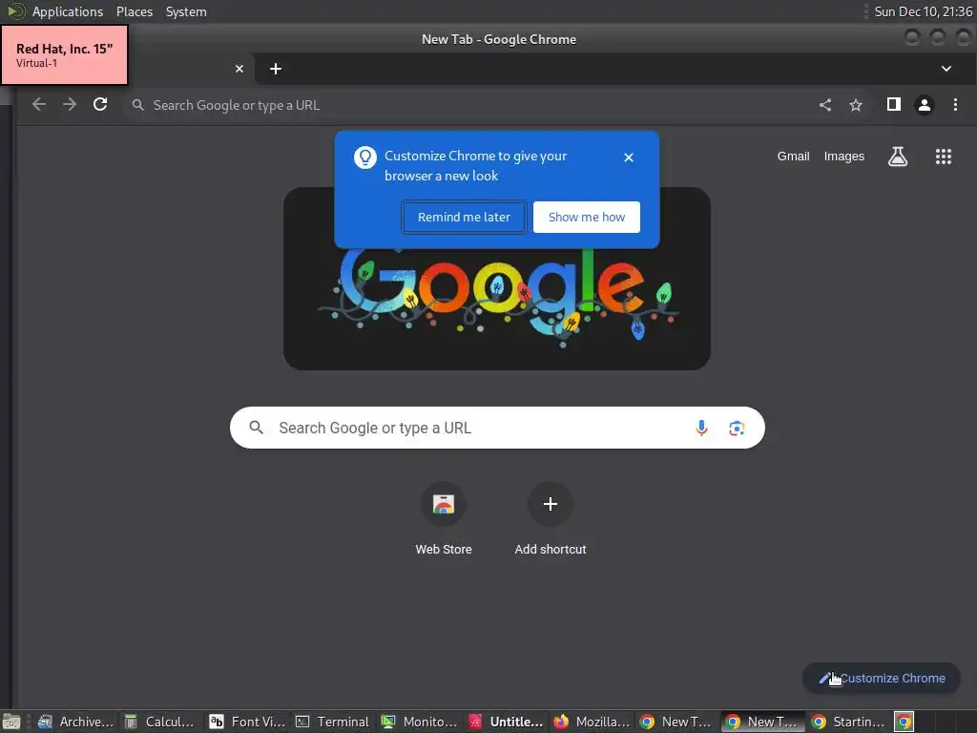Open the Google apps grid
This screenshot has width=977, height=733.
944,157
